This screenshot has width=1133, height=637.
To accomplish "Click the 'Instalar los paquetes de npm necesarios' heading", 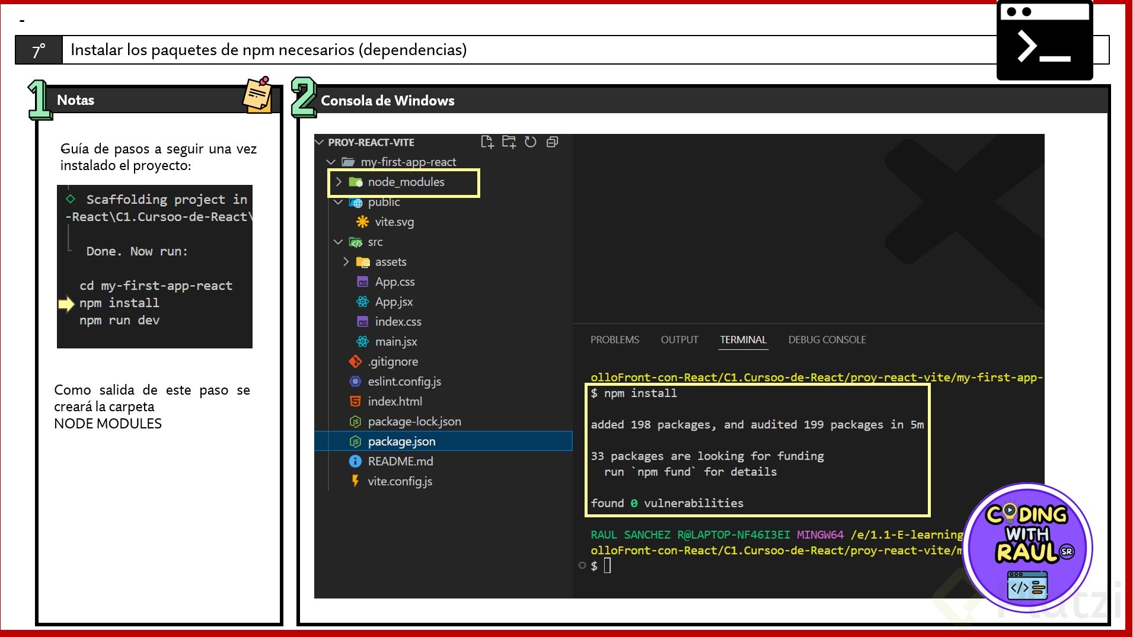I will [269, 50].
